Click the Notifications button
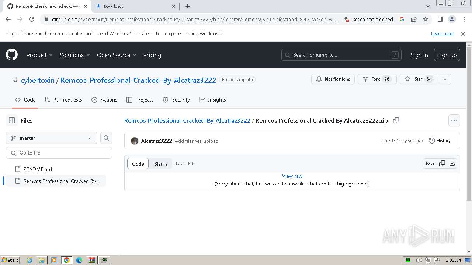This screenshot has width=472, height=265. click(333, 79)
